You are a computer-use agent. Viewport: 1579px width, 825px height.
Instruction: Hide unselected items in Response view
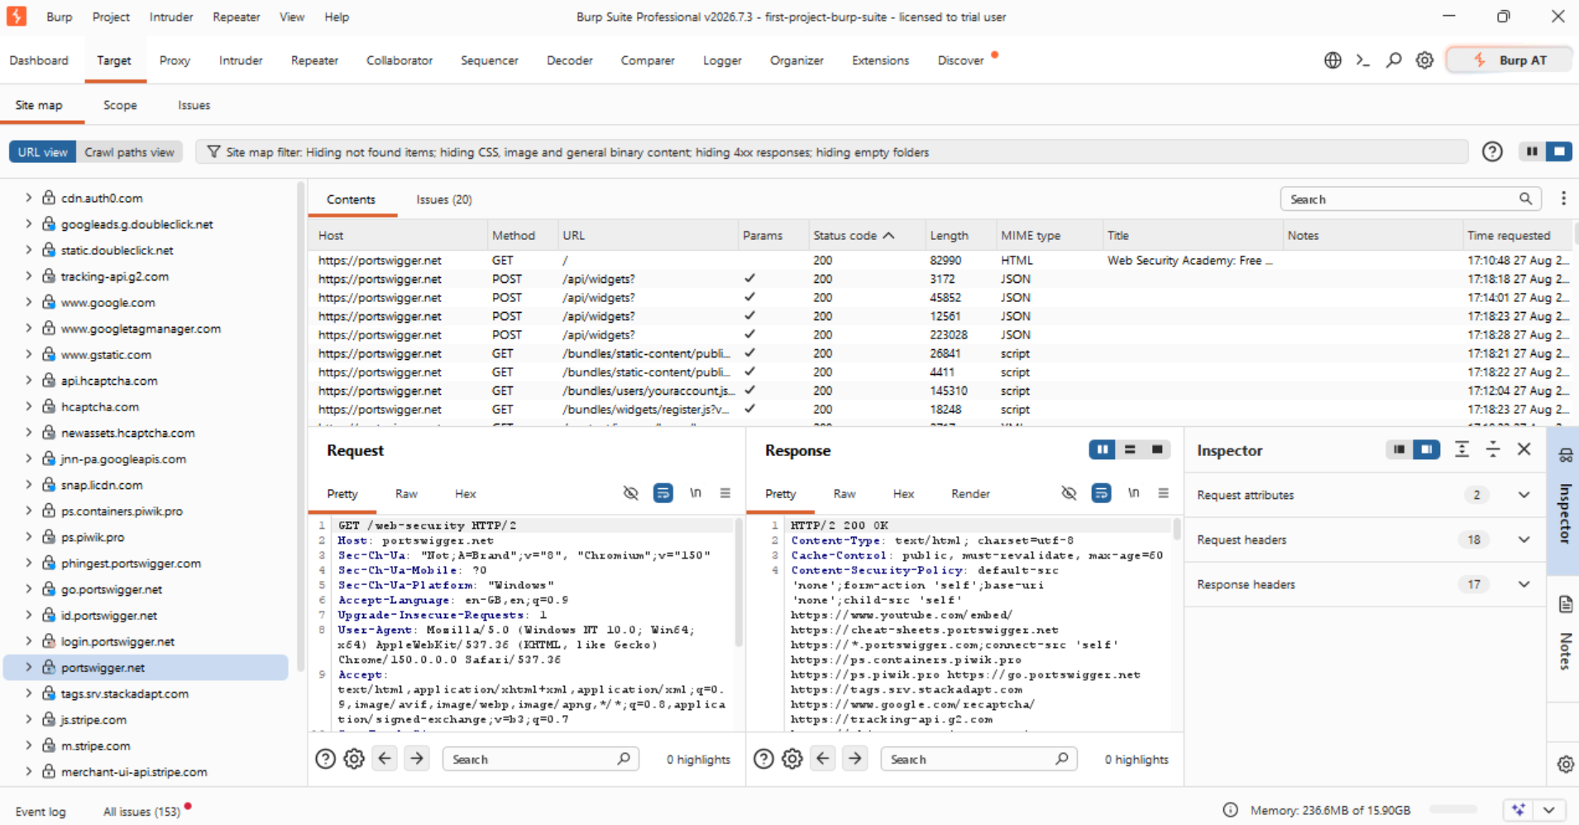[x=1069, y=493]
